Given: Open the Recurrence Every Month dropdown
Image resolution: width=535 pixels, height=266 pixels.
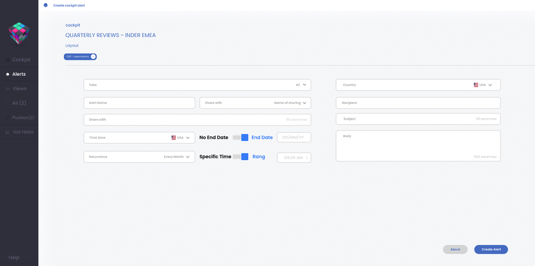Looking at the screenshot, I should click(139, 157).
